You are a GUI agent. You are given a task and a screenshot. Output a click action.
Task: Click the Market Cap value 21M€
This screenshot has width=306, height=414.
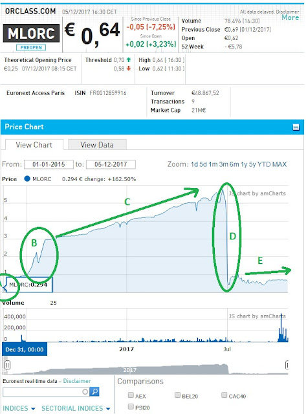(199, 110)
